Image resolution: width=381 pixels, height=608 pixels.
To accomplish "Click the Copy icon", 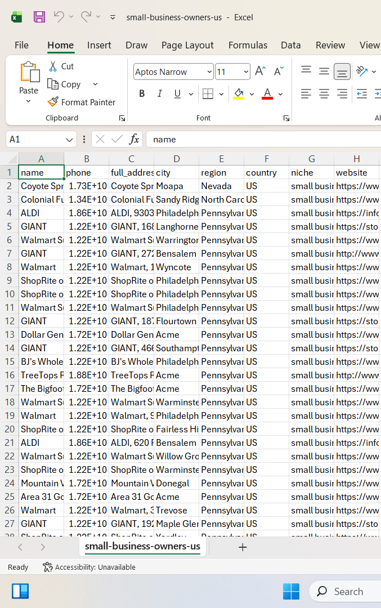I will (x=53, y=84).
